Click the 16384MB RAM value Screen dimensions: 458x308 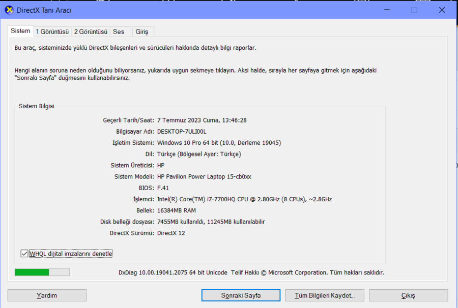coord(177,210)
